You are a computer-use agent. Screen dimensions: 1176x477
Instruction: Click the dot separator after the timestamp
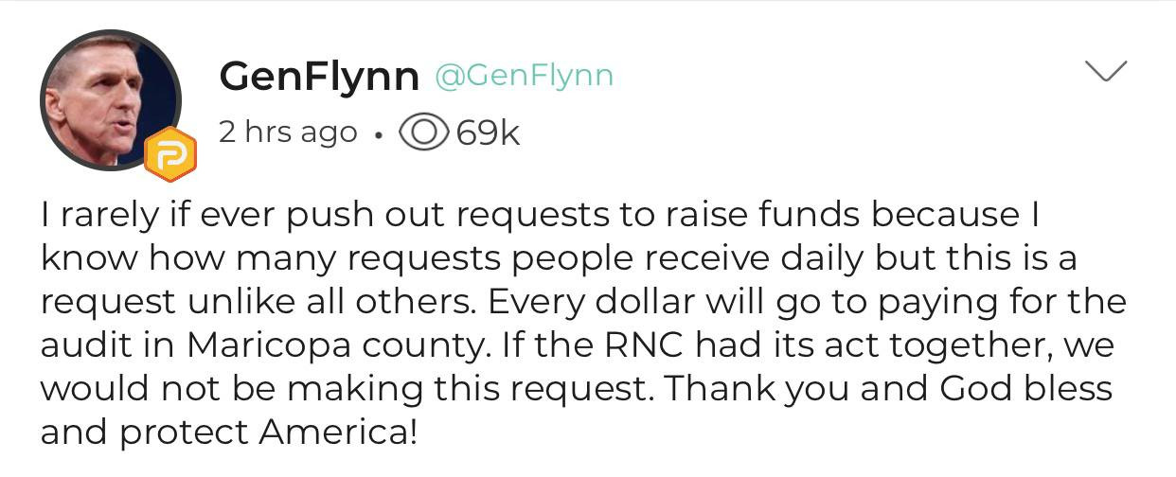tap(379, 134)
